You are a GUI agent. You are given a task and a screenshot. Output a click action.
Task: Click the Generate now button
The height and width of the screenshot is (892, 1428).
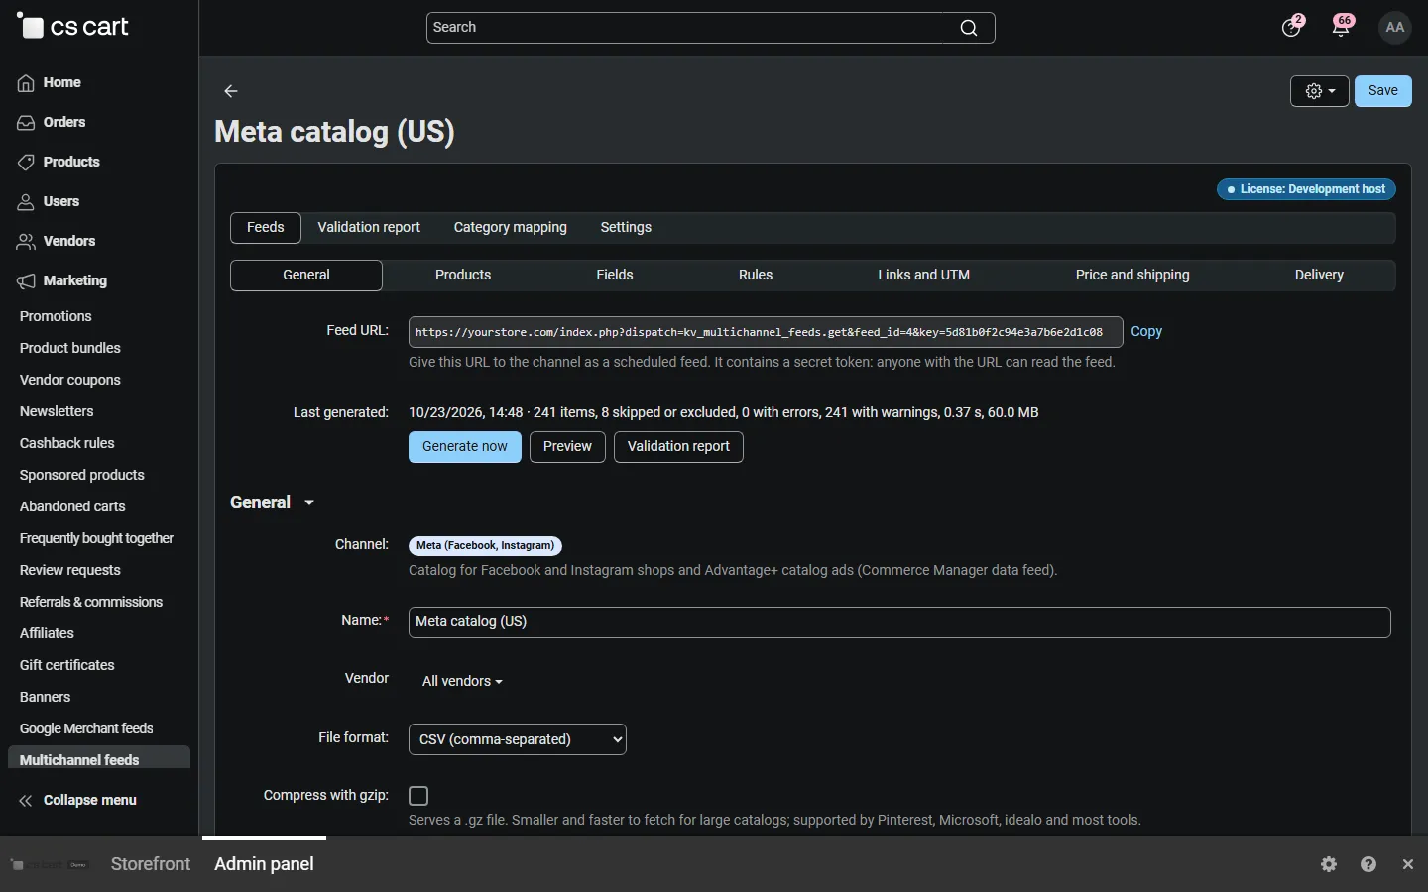[465, 447]
